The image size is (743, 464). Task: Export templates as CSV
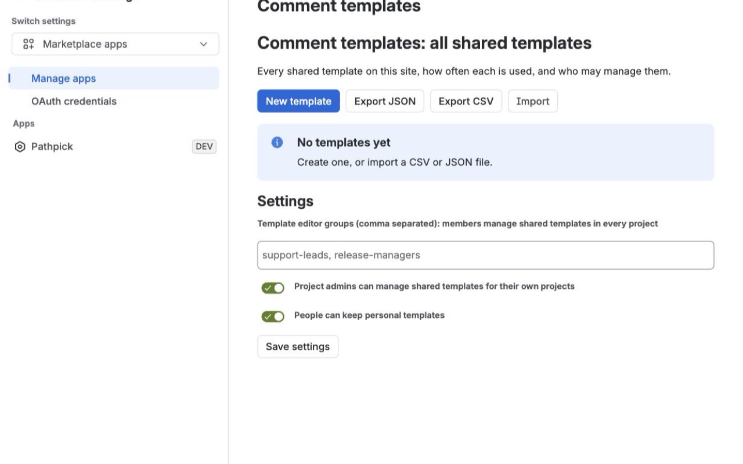point(466,101)
